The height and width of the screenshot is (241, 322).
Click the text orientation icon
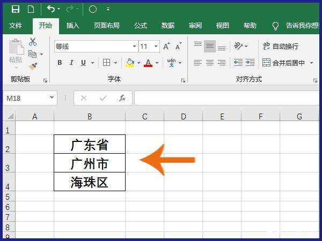pyautogui.click(x=238, y=46)
